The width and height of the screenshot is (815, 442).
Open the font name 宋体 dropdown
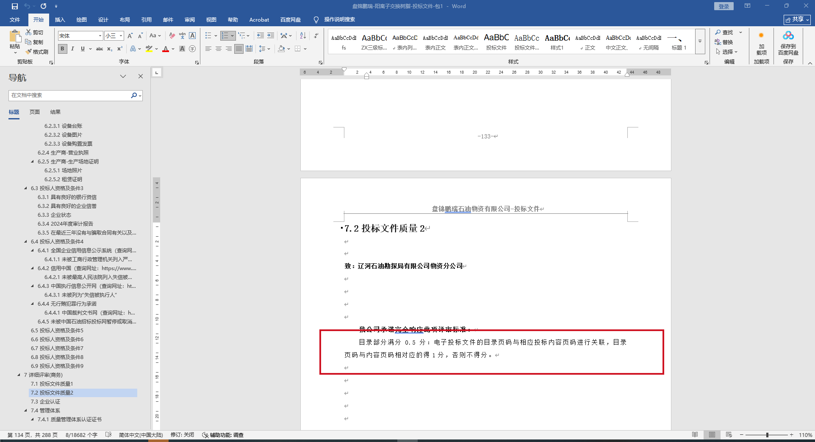click(x=100, y=36)
